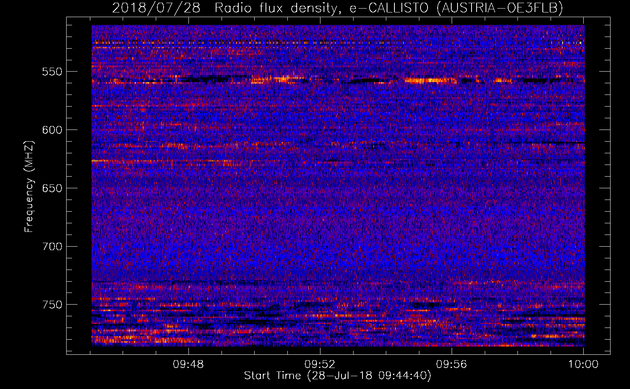The height and width of the screenshot is (389, 630).
Task: Click the 09:56 time tick label
Action: (452, 364)
